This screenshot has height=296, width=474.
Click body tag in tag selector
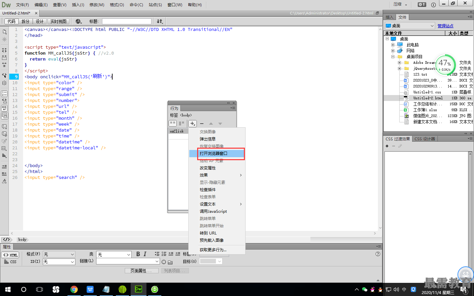click(x=22, y=239)
